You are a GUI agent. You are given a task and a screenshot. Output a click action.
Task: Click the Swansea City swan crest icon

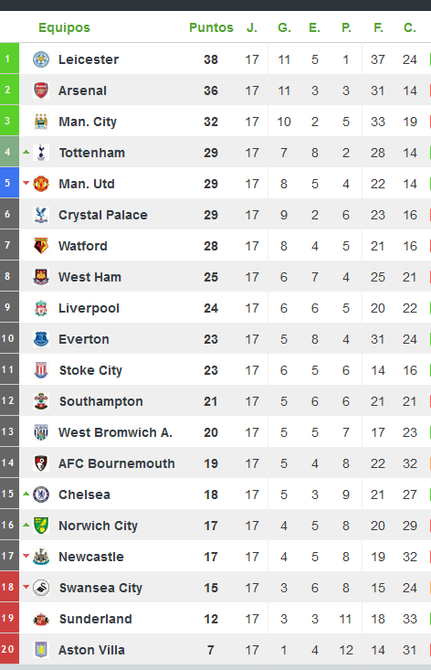[x=41, y=588]
